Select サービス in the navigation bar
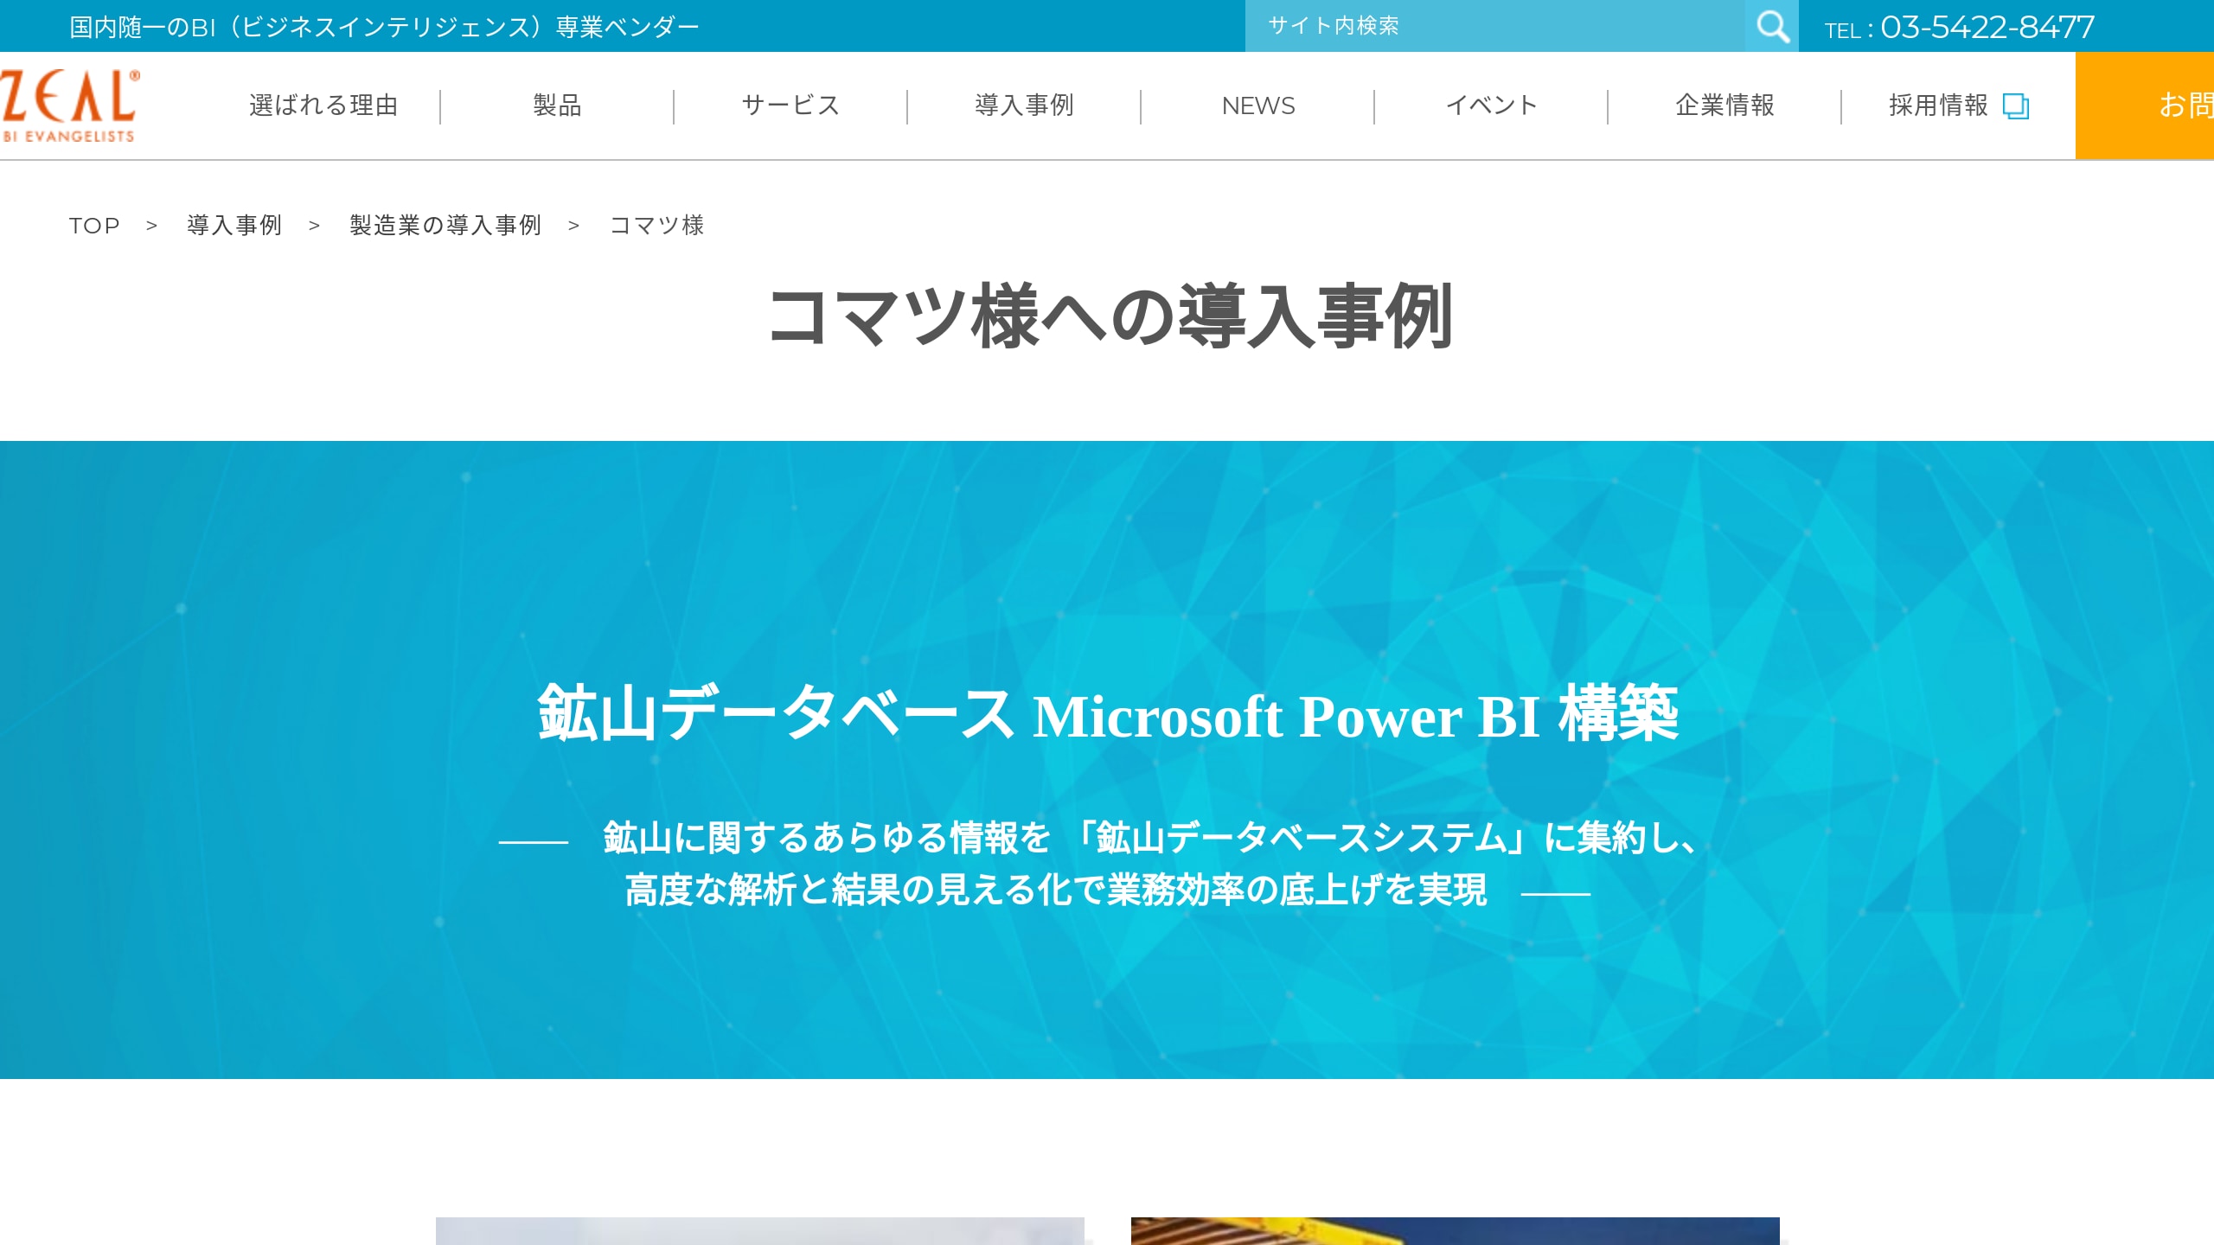This screenshot has width=2214, height=1245. pos(790,105)
